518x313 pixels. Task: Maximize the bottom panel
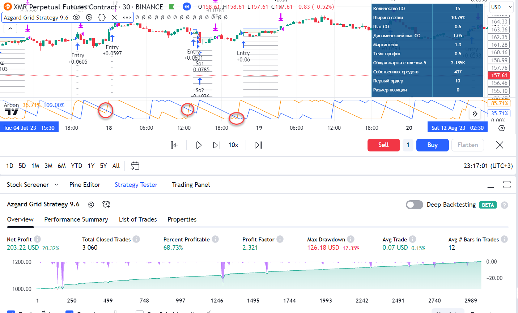pos(507,185)
